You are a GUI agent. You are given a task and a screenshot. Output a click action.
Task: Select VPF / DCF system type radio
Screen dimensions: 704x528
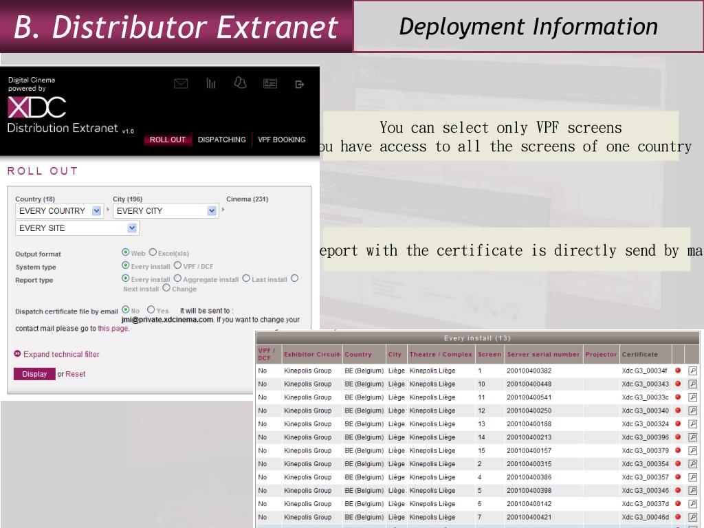tap(178, 265)
